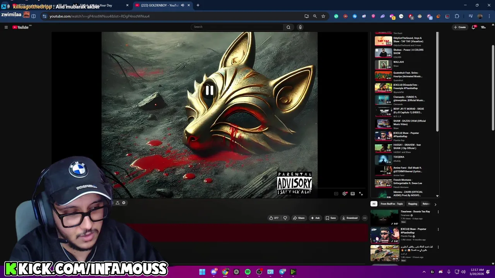Pause the video with the center pause button
The height and width of the screenshot is (278, 495).
click(209, 90)
